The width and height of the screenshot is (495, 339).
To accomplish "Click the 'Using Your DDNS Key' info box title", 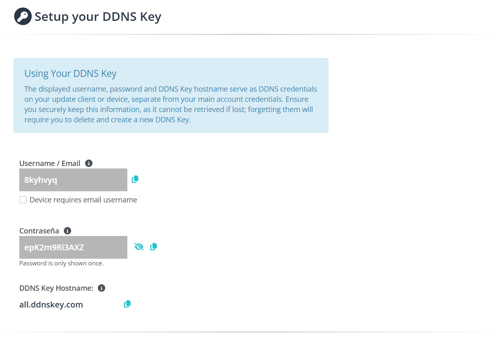I will (x=70, y=74).
